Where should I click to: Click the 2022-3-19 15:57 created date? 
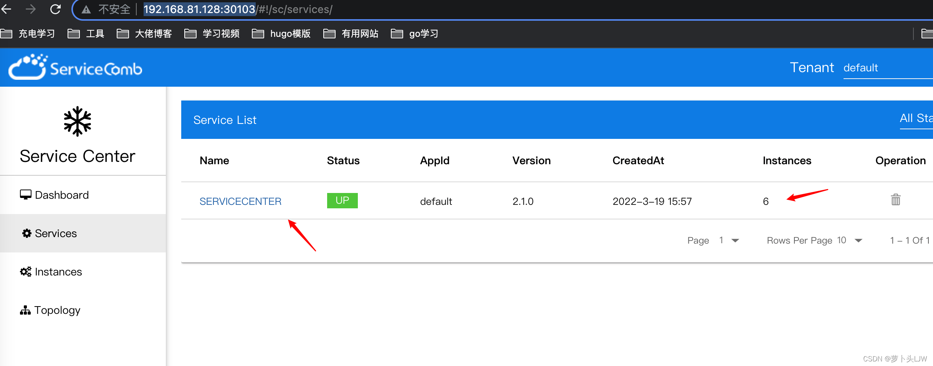652,201
